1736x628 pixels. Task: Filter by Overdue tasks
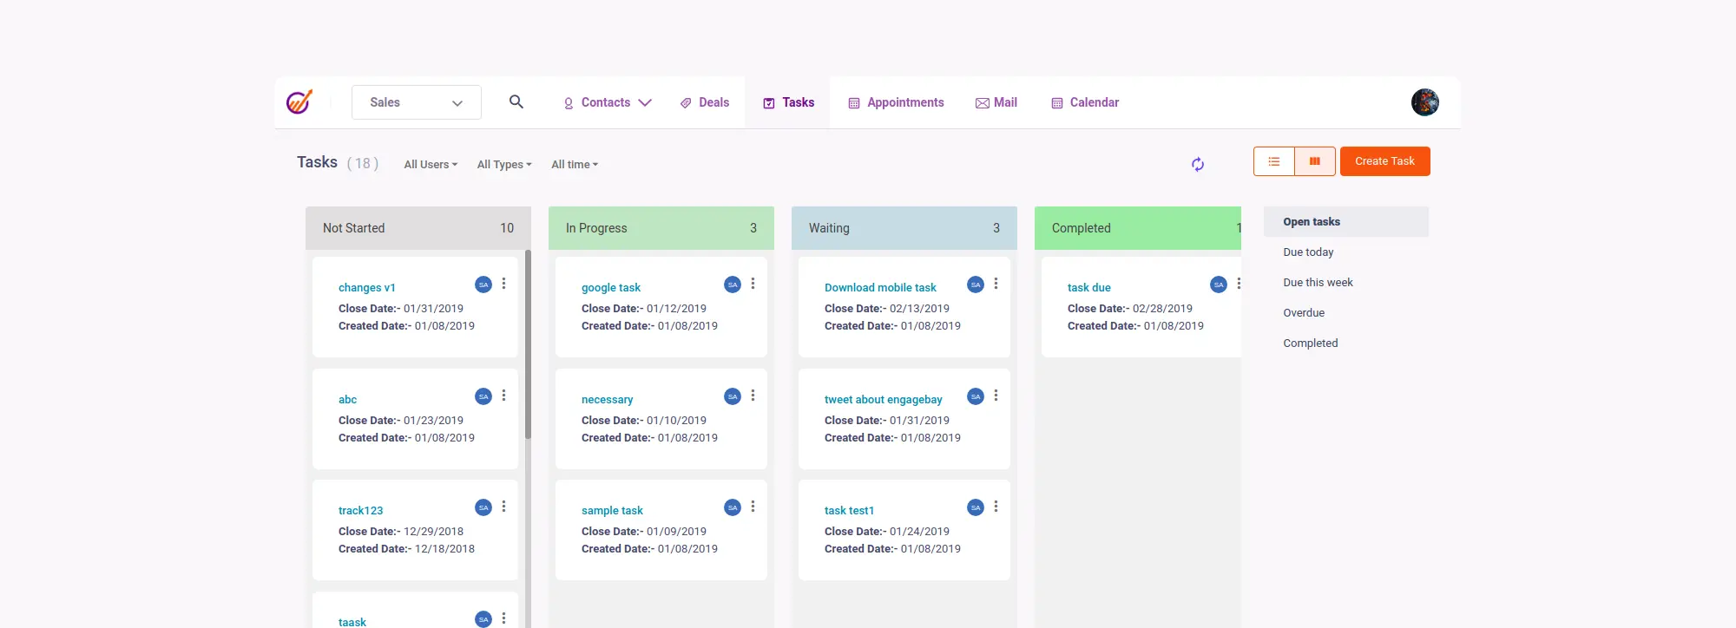(x=1303, y=313)
